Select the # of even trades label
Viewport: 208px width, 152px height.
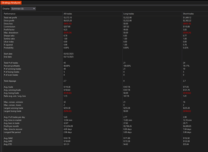(x=11, y=75)
